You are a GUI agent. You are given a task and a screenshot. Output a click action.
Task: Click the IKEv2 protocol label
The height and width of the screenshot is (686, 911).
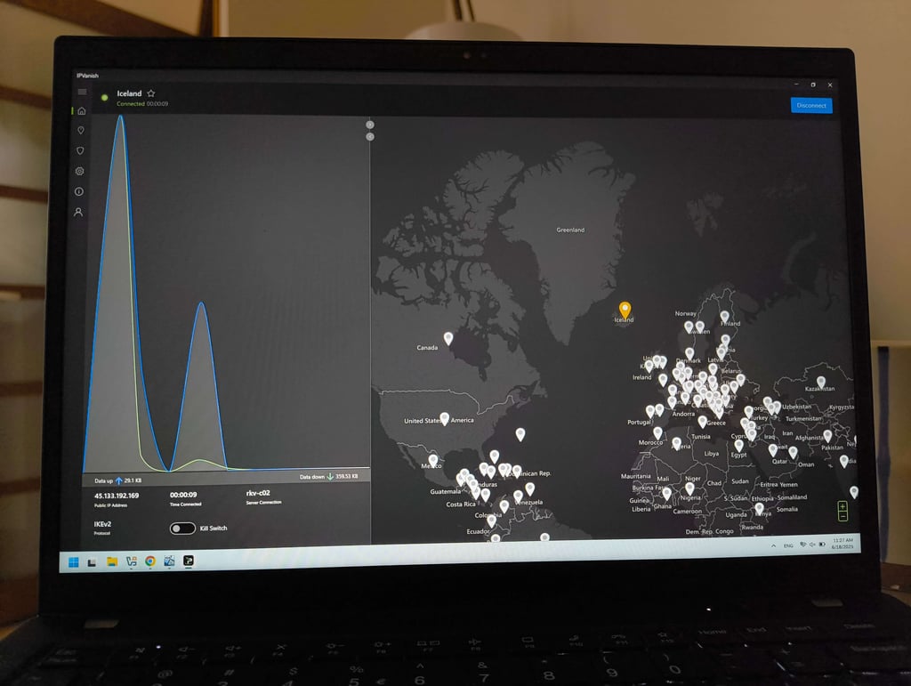pos(103,524)
